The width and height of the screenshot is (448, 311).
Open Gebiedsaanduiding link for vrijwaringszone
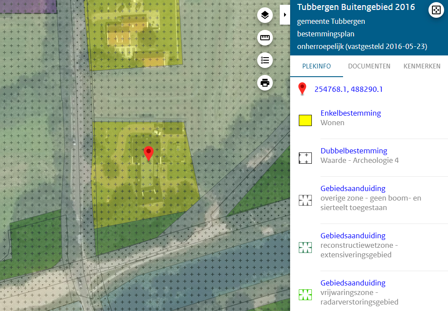[353, 283]
